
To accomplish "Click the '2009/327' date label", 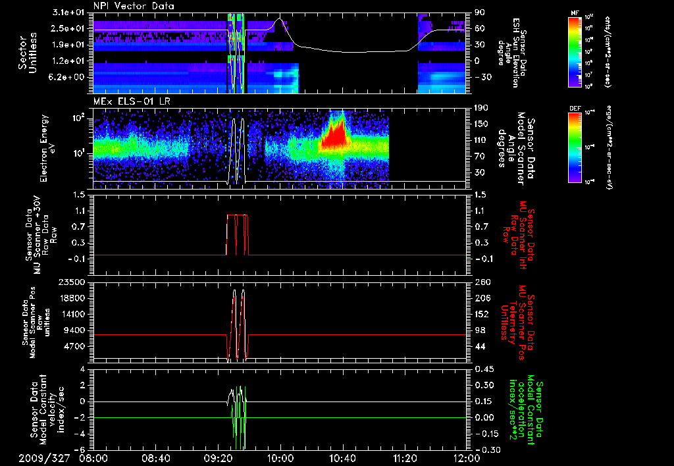I will [44, 458].
